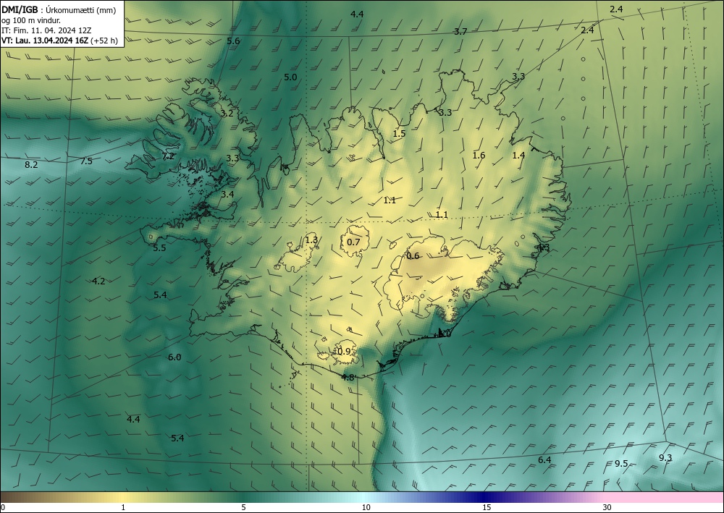Click the 1.5 value label
This screenshot has width=724, height=513.
tap(399, 133)
